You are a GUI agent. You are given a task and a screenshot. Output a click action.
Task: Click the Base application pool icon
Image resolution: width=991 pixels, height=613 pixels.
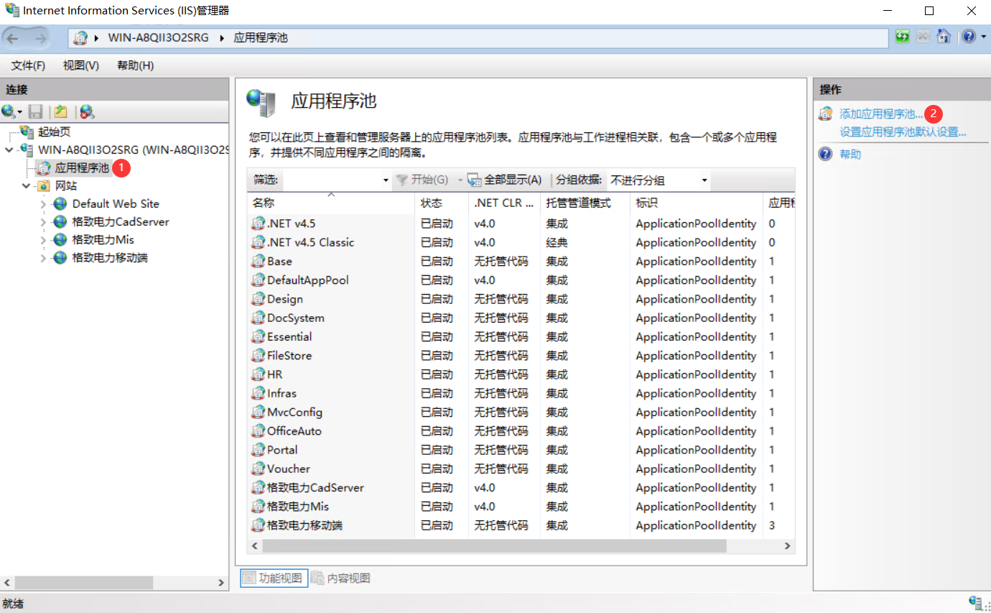(x=259, y=261)
